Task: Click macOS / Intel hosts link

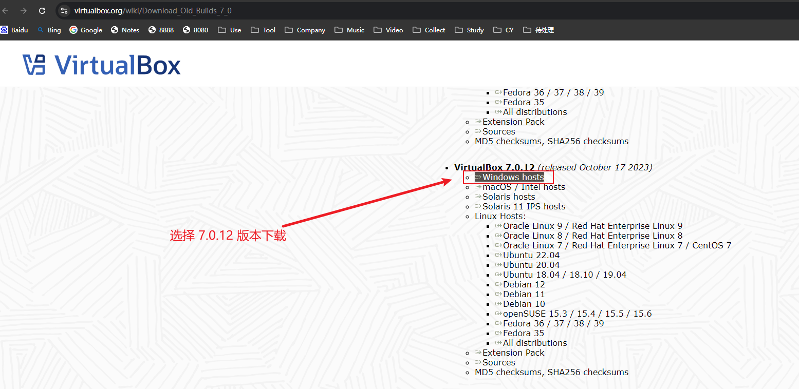Action: [x=520, y=187]
